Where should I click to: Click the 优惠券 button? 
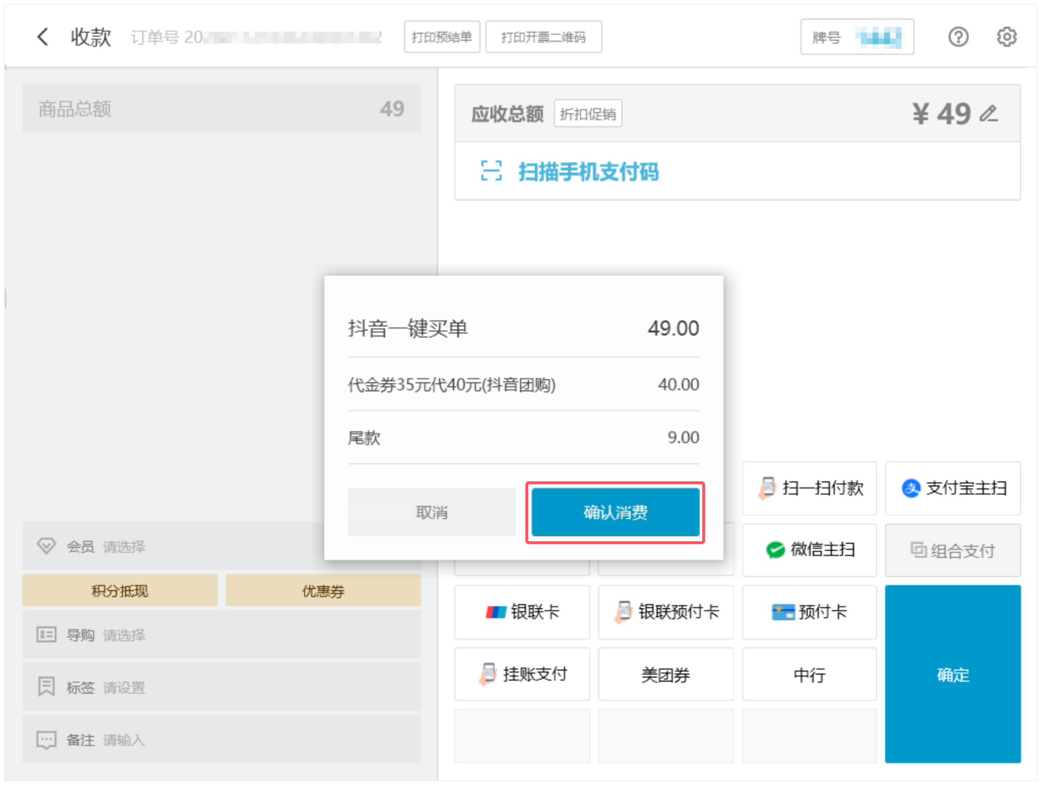(x=323, y=590)
